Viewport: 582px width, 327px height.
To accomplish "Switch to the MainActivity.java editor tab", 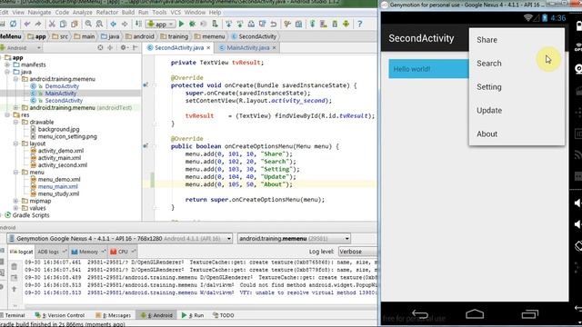I will coord(247,48).
